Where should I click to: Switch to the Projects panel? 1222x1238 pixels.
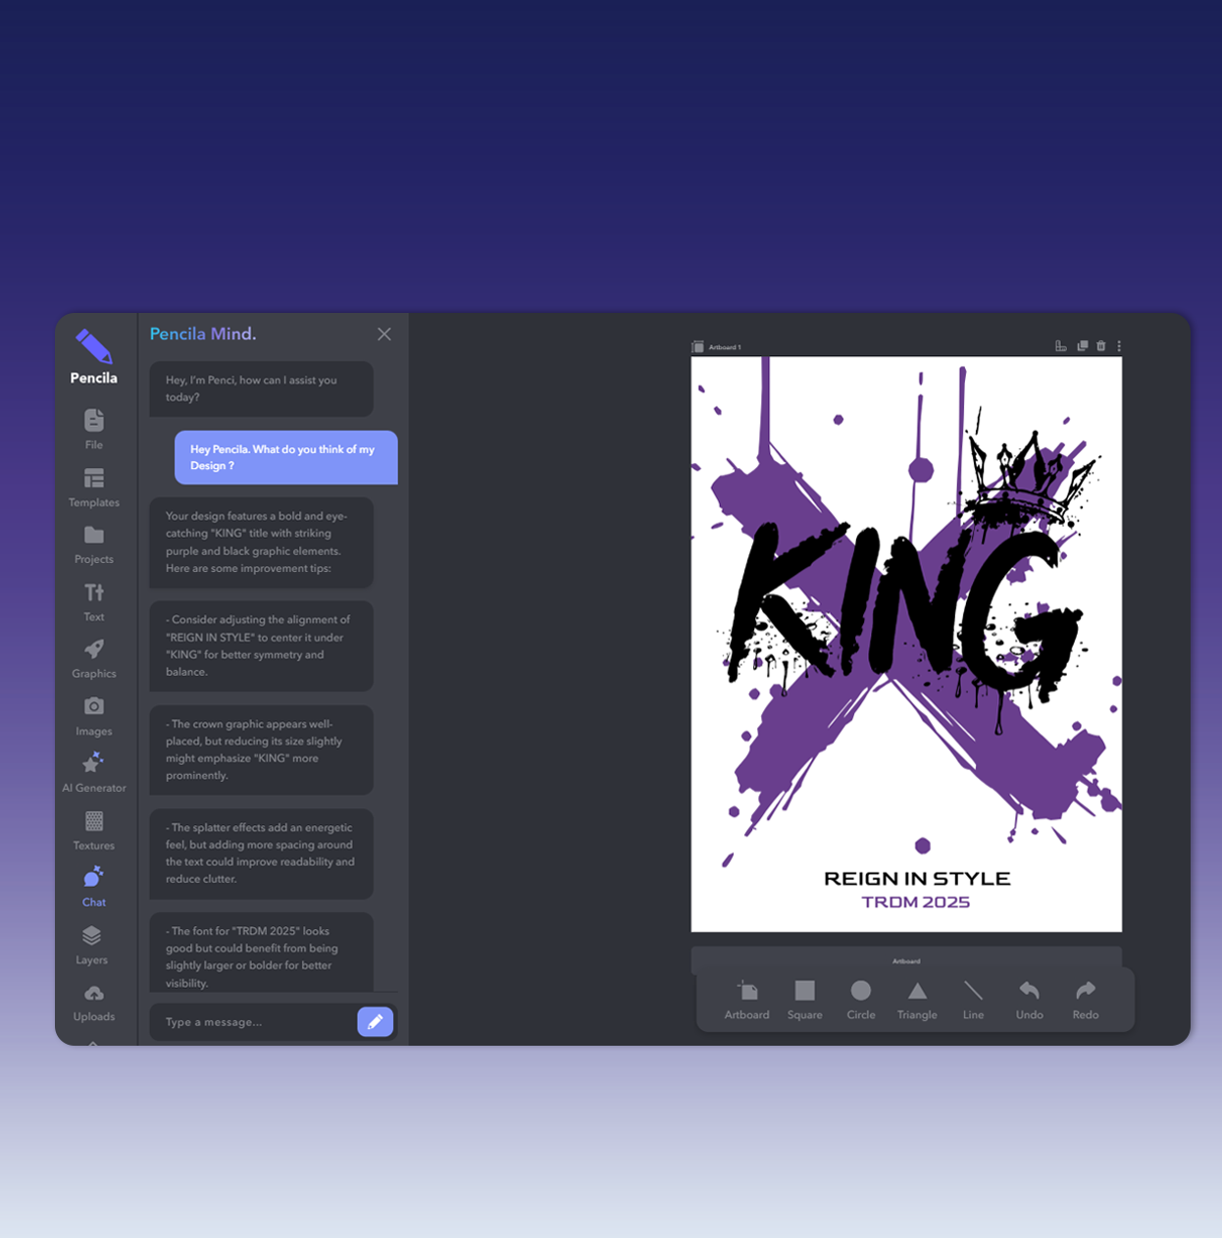pos(93,542)
